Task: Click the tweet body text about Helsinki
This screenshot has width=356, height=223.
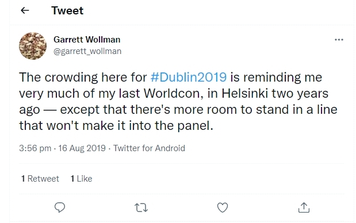Action: click(x=178, y=101)
